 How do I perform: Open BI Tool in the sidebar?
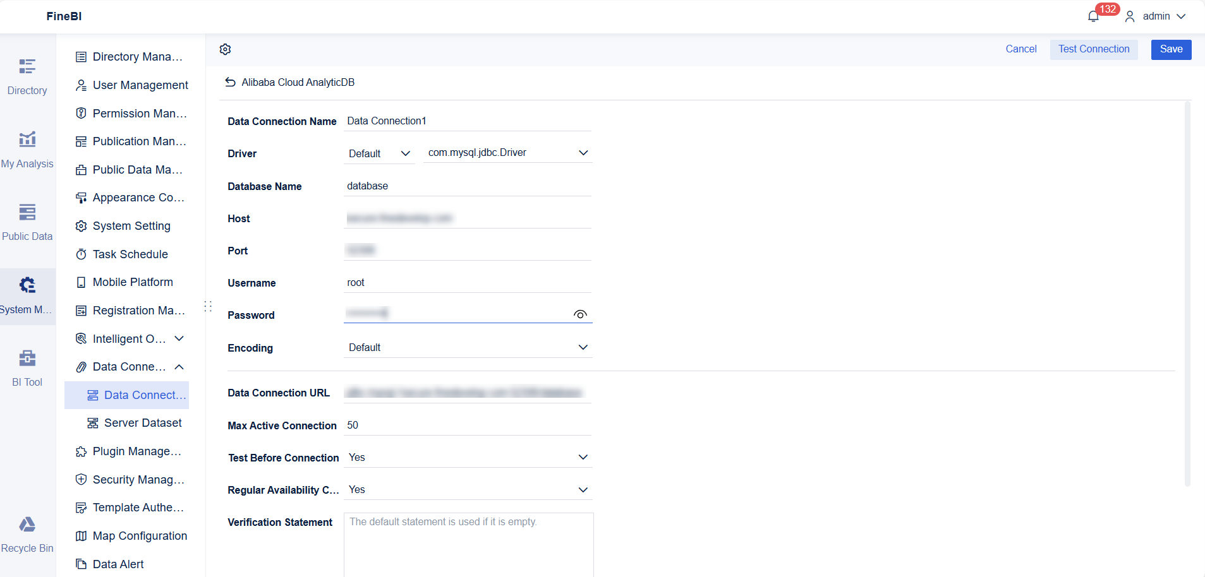[27, 368]
